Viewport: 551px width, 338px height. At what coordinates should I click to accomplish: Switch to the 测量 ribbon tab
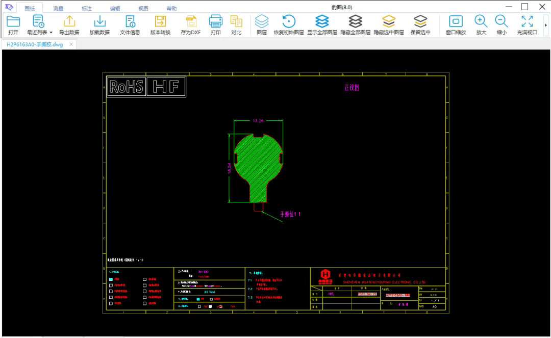[58, 9]
